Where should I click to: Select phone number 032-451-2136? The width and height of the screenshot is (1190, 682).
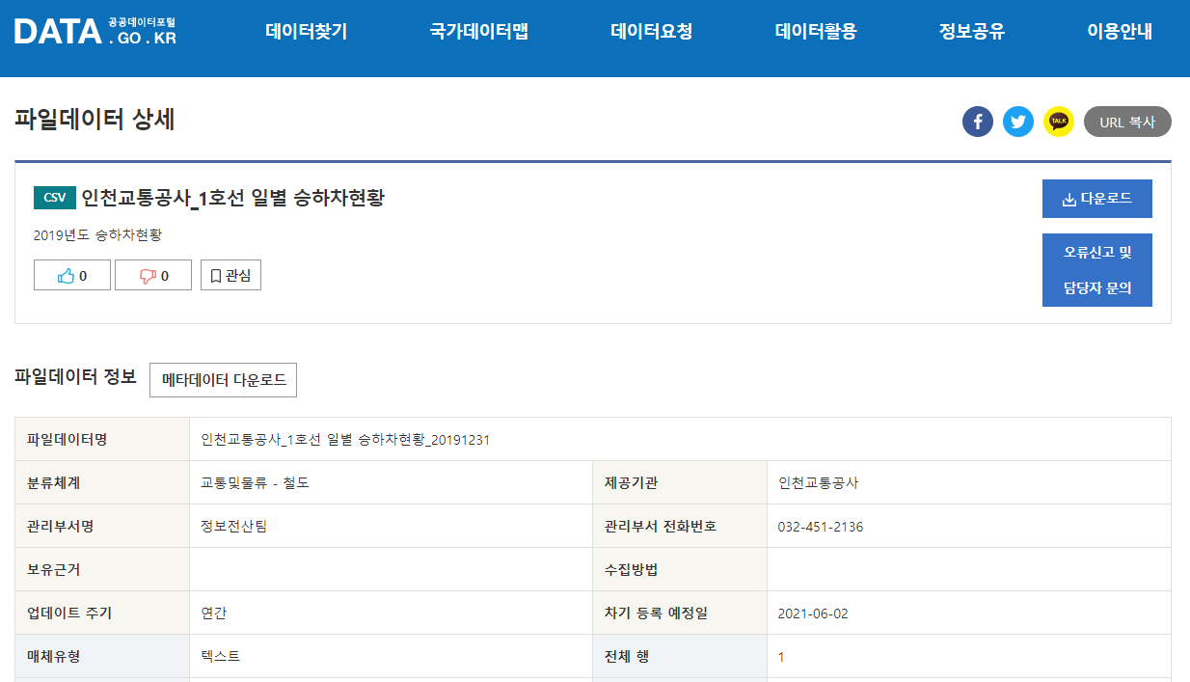[821, 527]
